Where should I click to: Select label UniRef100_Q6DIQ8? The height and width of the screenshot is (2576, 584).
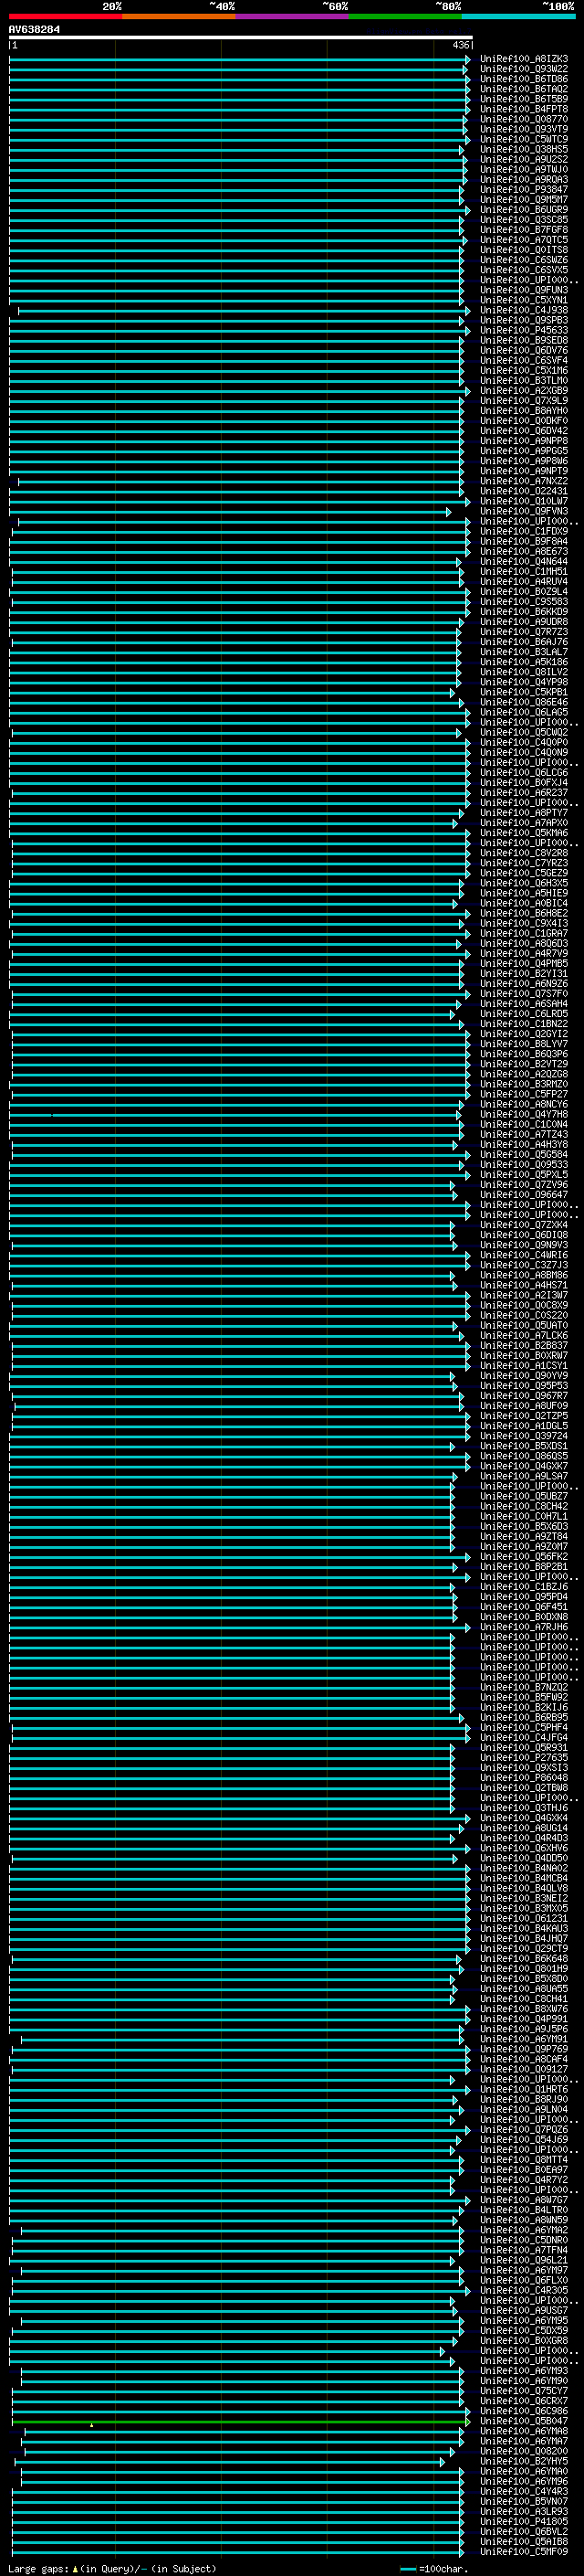(x=524, y=1234)
